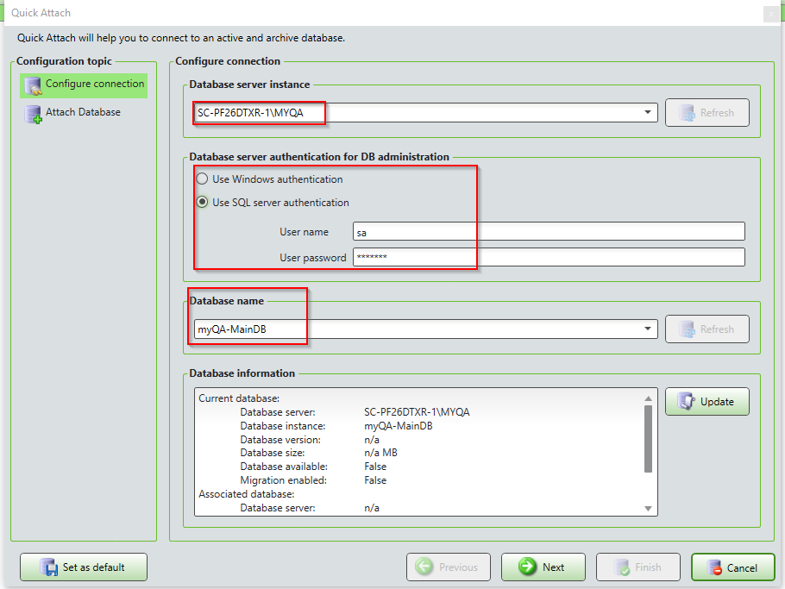
Task: Expand the Database name dropdown arrow
Action: [648, 329]
